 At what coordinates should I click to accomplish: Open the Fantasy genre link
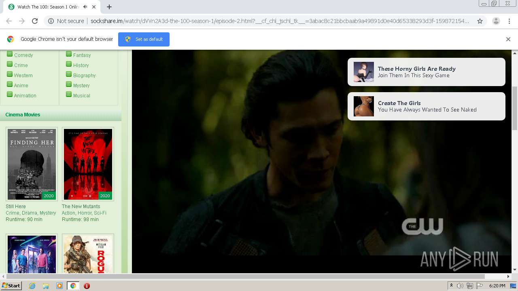click(82, 55)
